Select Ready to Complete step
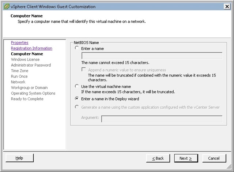 [x=27, y=99]
